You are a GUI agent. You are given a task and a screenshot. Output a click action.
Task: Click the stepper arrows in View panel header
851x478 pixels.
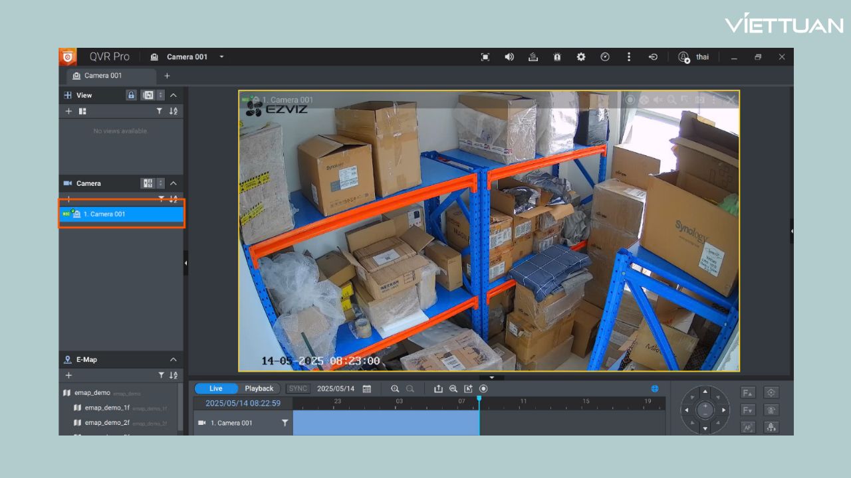tap(160, 95)
